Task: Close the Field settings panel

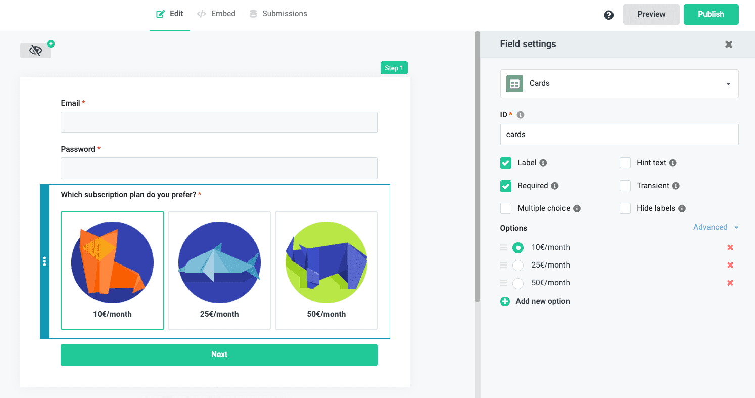Action: tap(729, 45)
